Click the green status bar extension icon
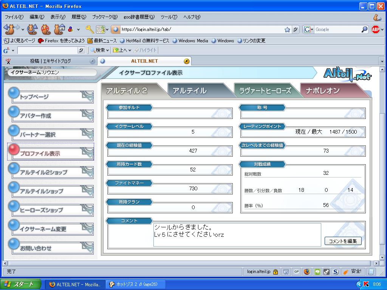The width and height of the screenshot is (387, 290). (317, 272)
